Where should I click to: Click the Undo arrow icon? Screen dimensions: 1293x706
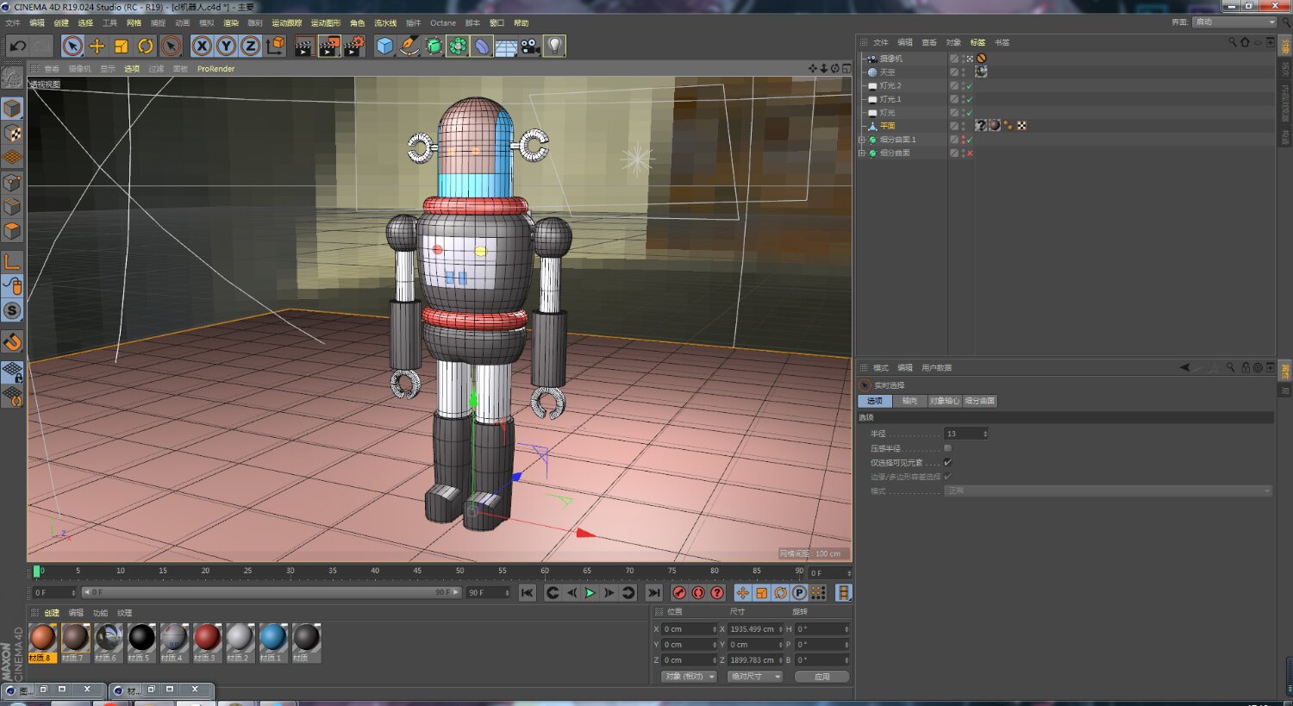tap(18, 47)
